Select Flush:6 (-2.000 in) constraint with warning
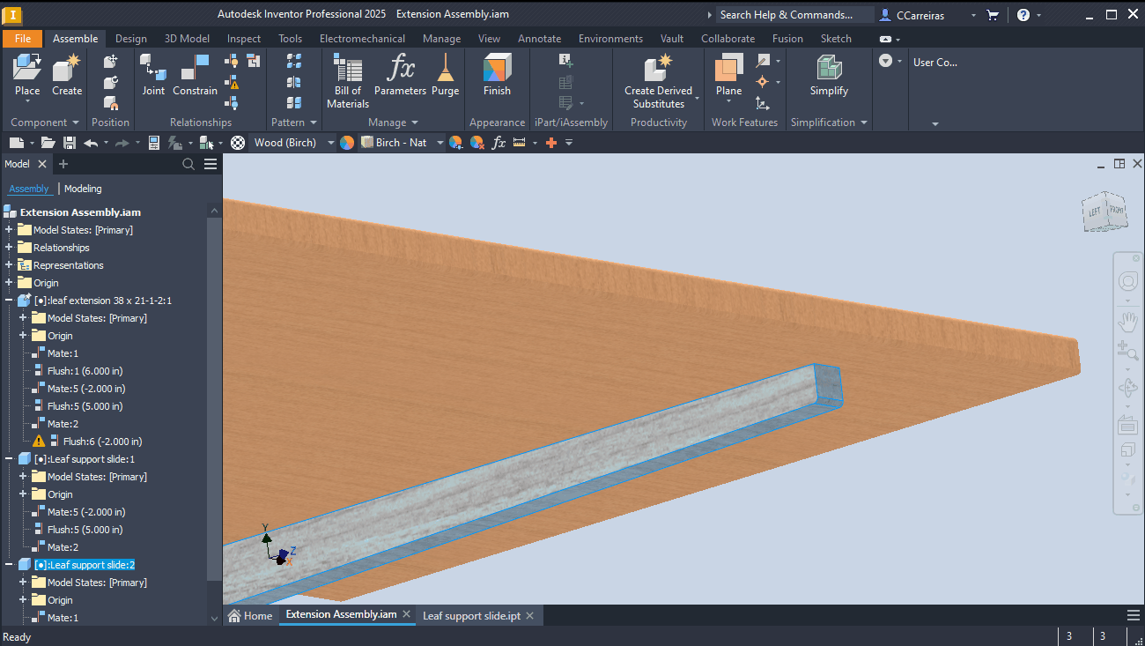The image size is (1145, 646). (102, 442)
